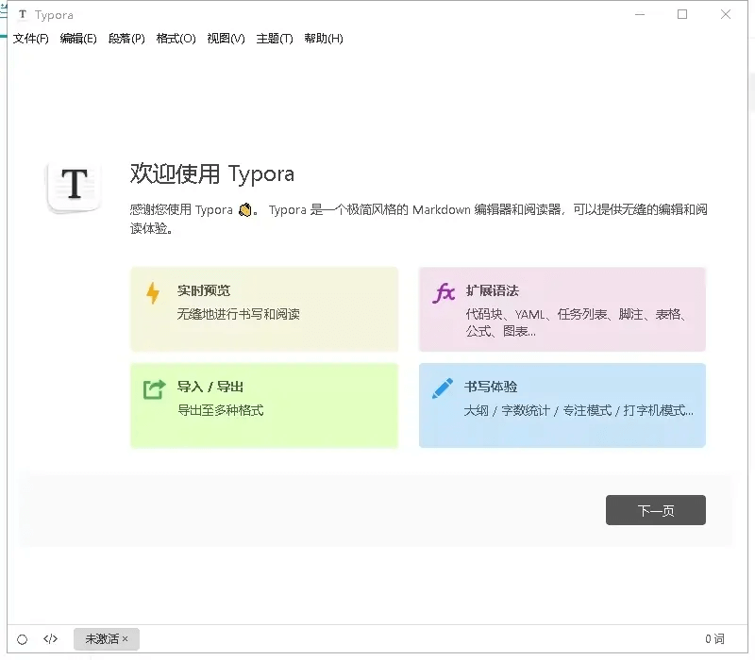Click the 0 词 word count

[x=714, y=639]
